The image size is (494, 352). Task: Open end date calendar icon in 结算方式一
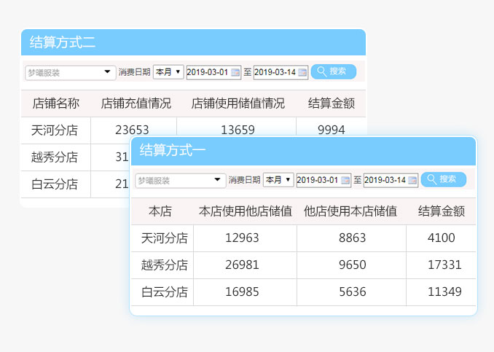412,180
